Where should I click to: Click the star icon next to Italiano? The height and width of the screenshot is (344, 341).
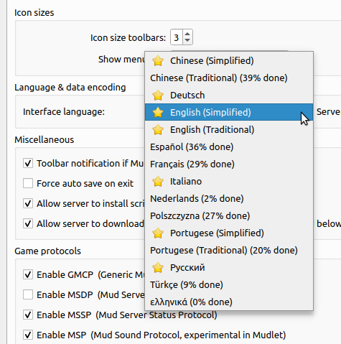click(x=158, y=182)
